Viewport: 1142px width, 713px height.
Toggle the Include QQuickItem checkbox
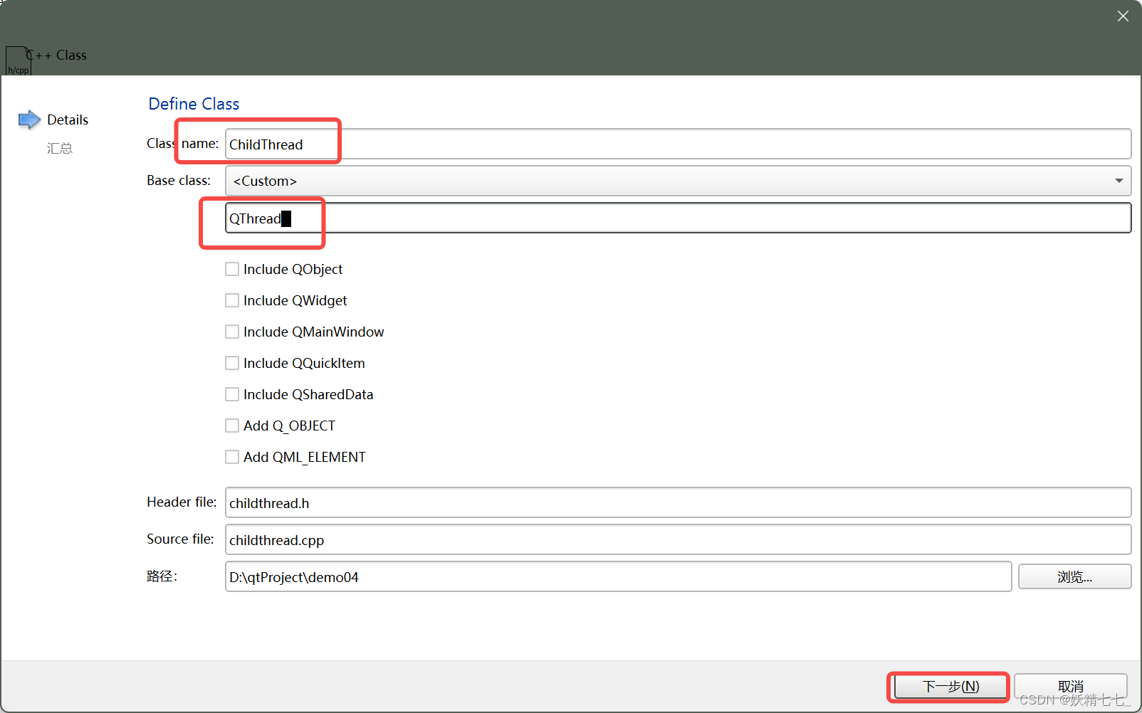232,363
